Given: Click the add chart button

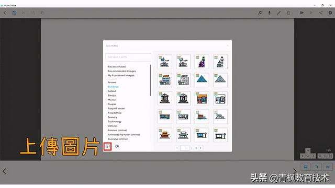Looking at the screenshot, I should pyautogui.click(x=328, y=167).
